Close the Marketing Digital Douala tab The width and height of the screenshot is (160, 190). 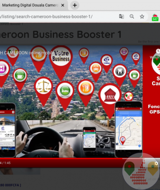63,5
